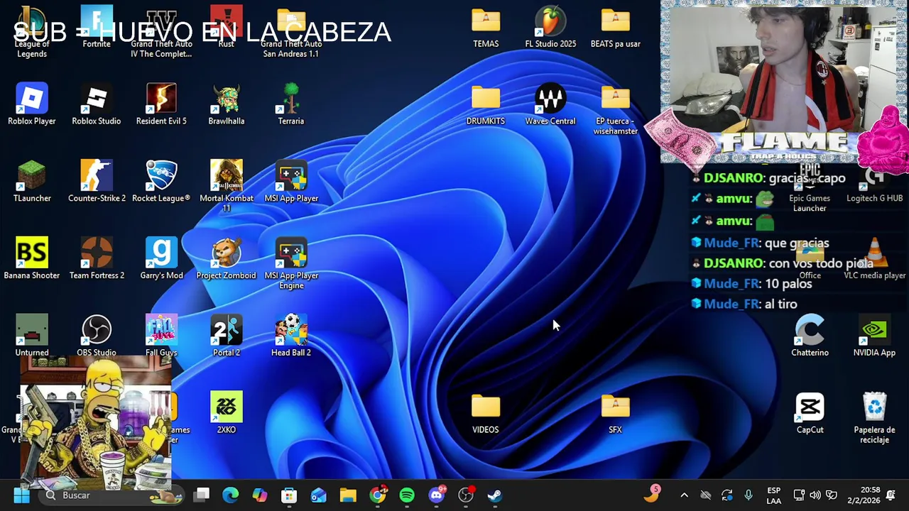Select the Resident Evil 5 shortcut
The width and height of the screenshot is (909, 511).
[x=161, y=104]
